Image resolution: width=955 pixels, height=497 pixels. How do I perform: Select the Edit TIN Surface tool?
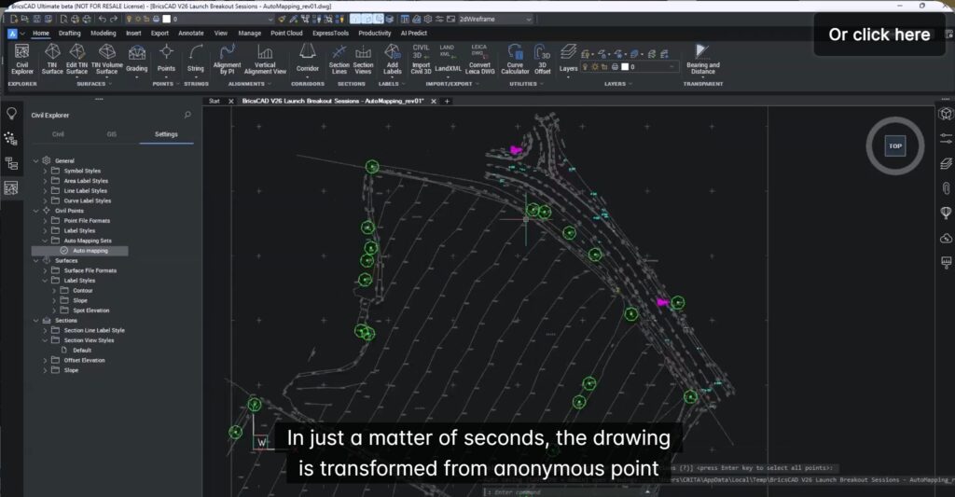click(76, 59)
